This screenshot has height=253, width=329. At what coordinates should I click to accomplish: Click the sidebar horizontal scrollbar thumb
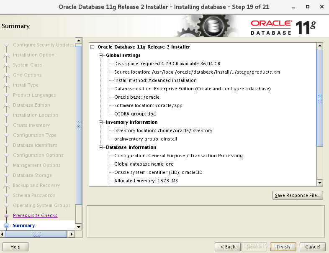tap(36, 234)
